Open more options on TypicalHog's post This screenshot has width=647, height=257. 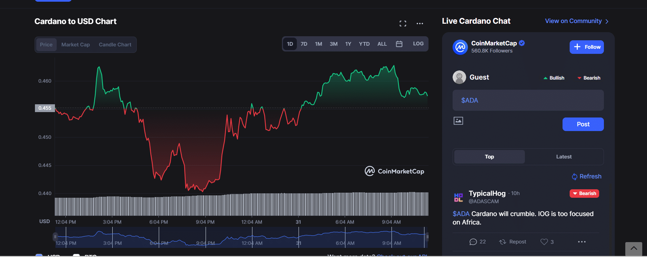(582, 242)
